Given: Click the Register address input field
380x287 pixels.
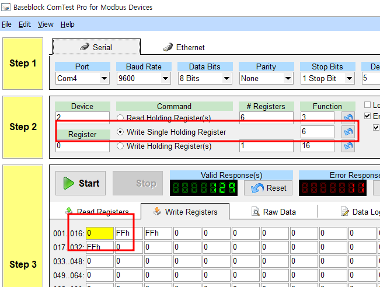Looking at the screenshot, I should tap(82, 146).
